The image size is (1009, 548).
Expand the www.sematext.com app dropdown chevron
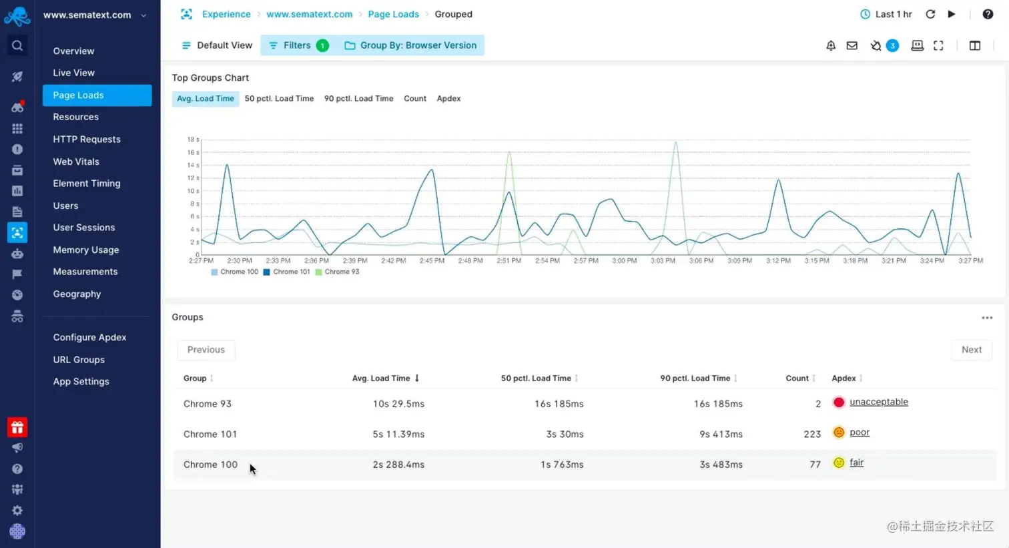[143, 15]
